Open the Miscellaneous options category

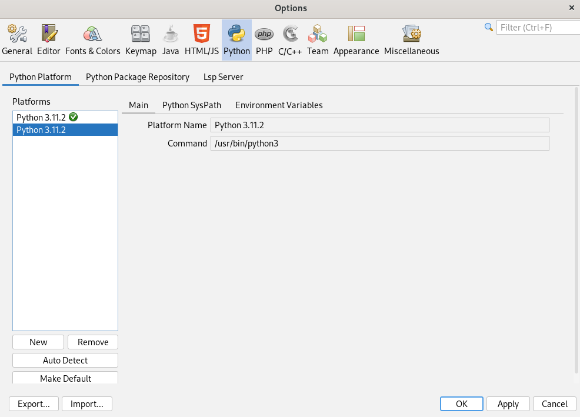coord(411,40)
